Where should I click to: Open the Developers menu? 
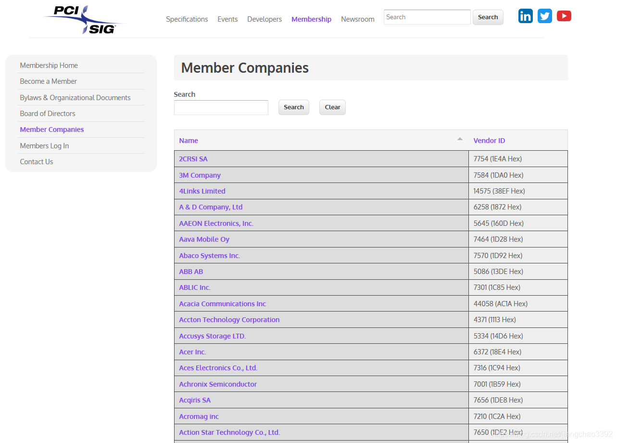264,19
